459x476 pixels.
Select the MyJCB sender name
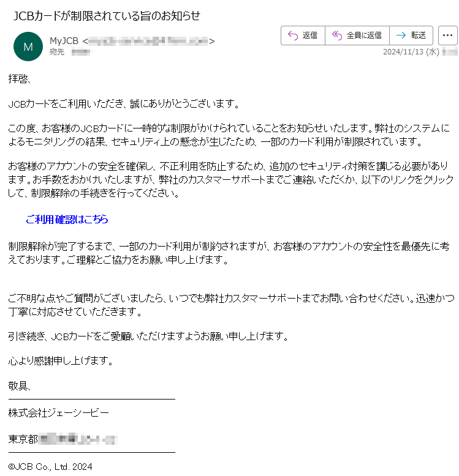(64, 40)
